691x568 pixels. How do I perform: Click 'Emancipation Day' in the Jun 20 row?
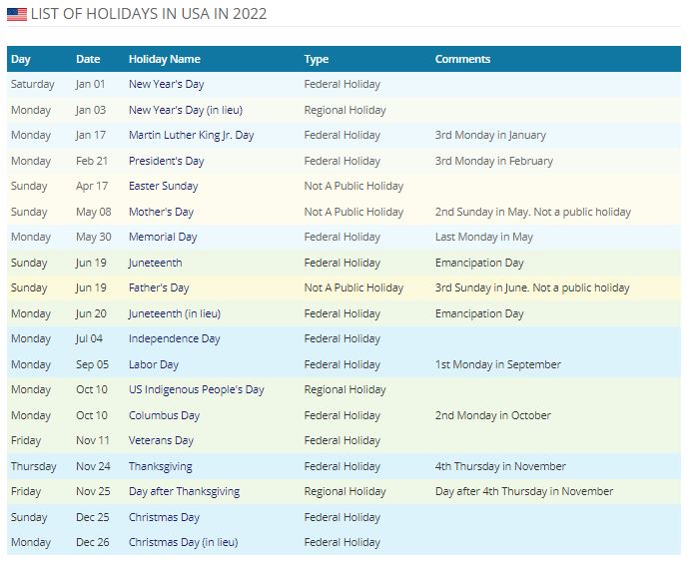coord(479,313)
